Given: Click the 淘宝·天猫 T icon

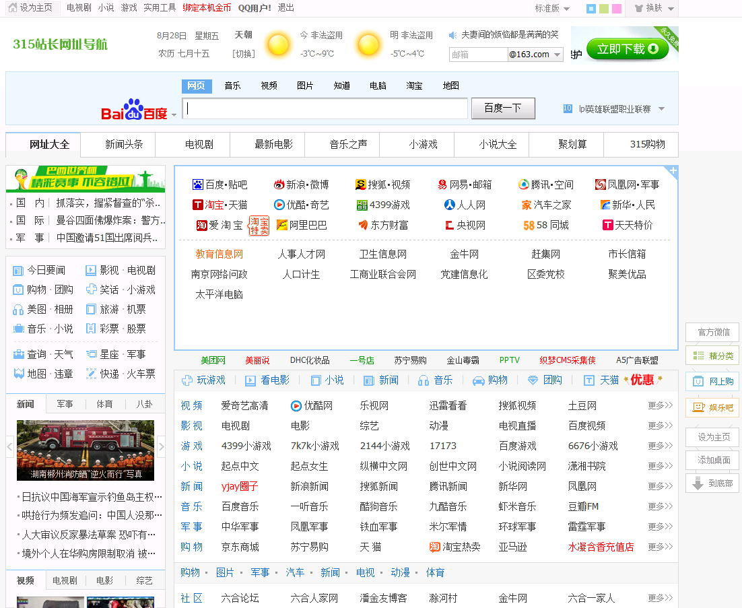Looking at the screenshot, I should [198, 205].
